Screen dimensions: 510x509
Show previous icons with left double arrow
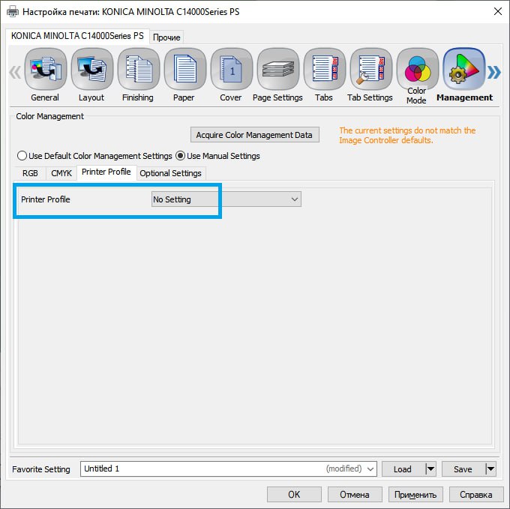click(x=15, y=72)
